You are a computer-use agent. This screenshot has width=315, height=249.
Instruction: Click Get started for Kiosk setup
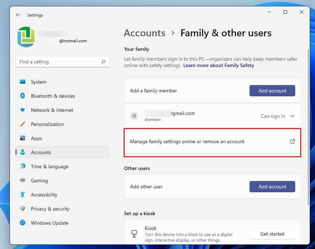[x=272, y=234]
